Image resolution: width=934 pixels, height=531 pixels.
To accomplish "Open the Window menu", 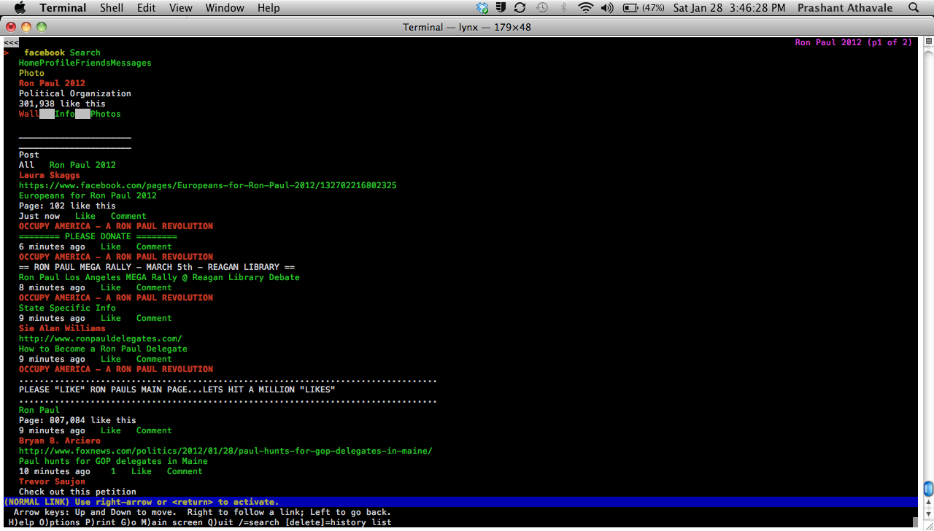I will coord(225,8).
